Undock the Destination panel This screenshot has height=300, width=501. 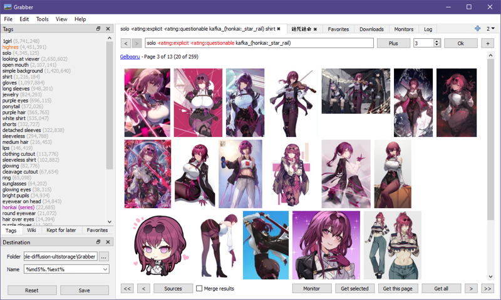pyautogui.click(x=98, y=242)
